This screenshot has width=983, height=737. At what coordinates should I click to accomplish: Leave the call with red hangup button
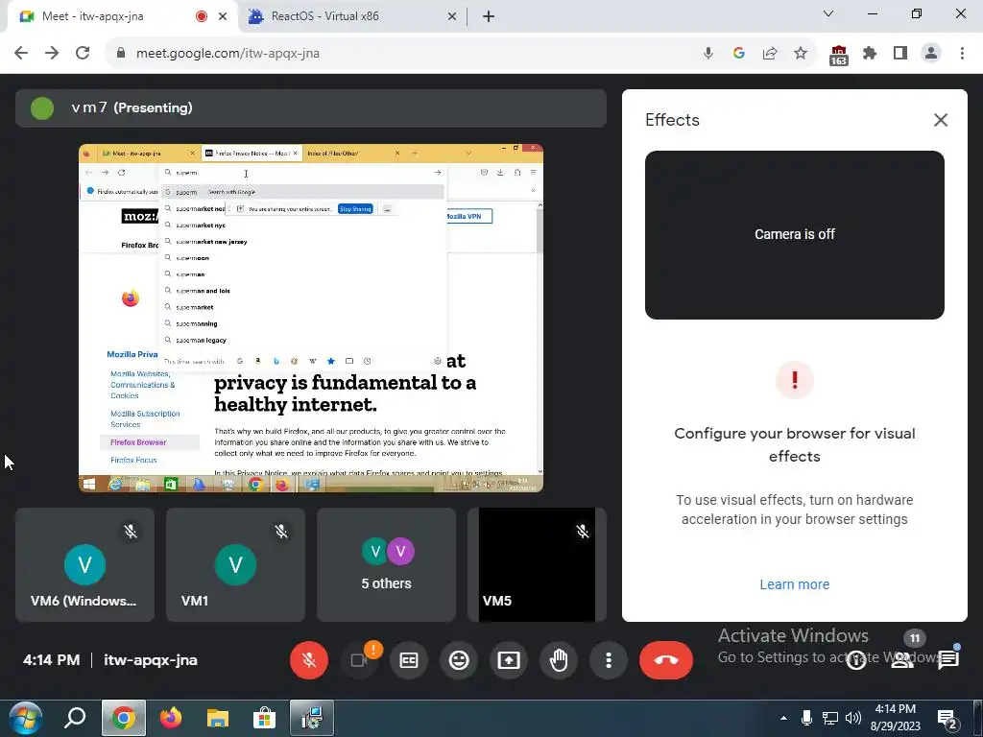[x=666, y=660]
